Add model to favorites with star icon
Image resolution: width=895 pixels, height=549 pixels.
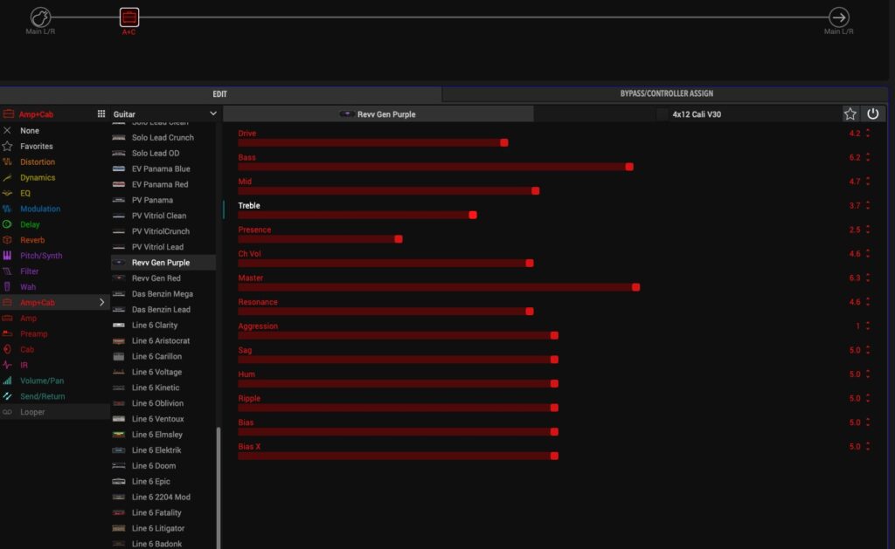[850, 113]
